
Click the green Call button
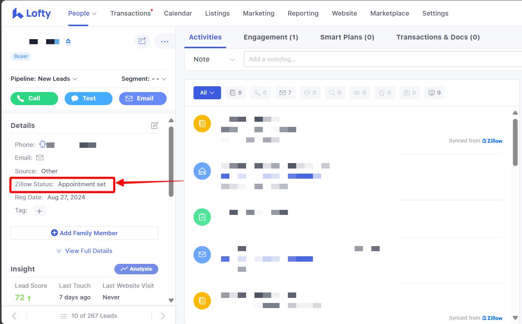click(34, 98)
